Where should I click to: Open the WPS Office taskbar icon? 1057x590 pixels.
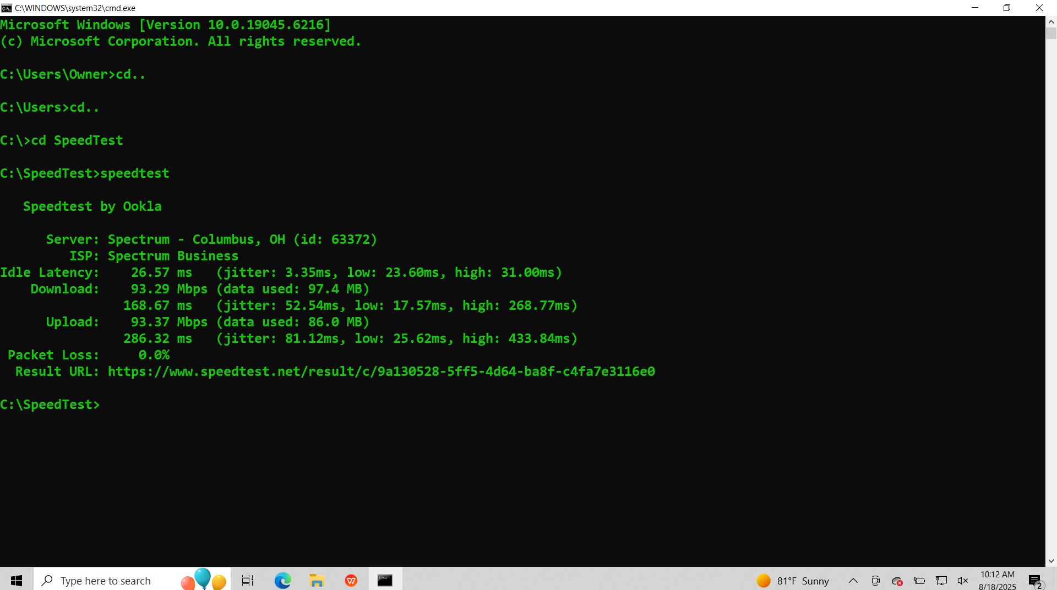[x=351, y=581]
